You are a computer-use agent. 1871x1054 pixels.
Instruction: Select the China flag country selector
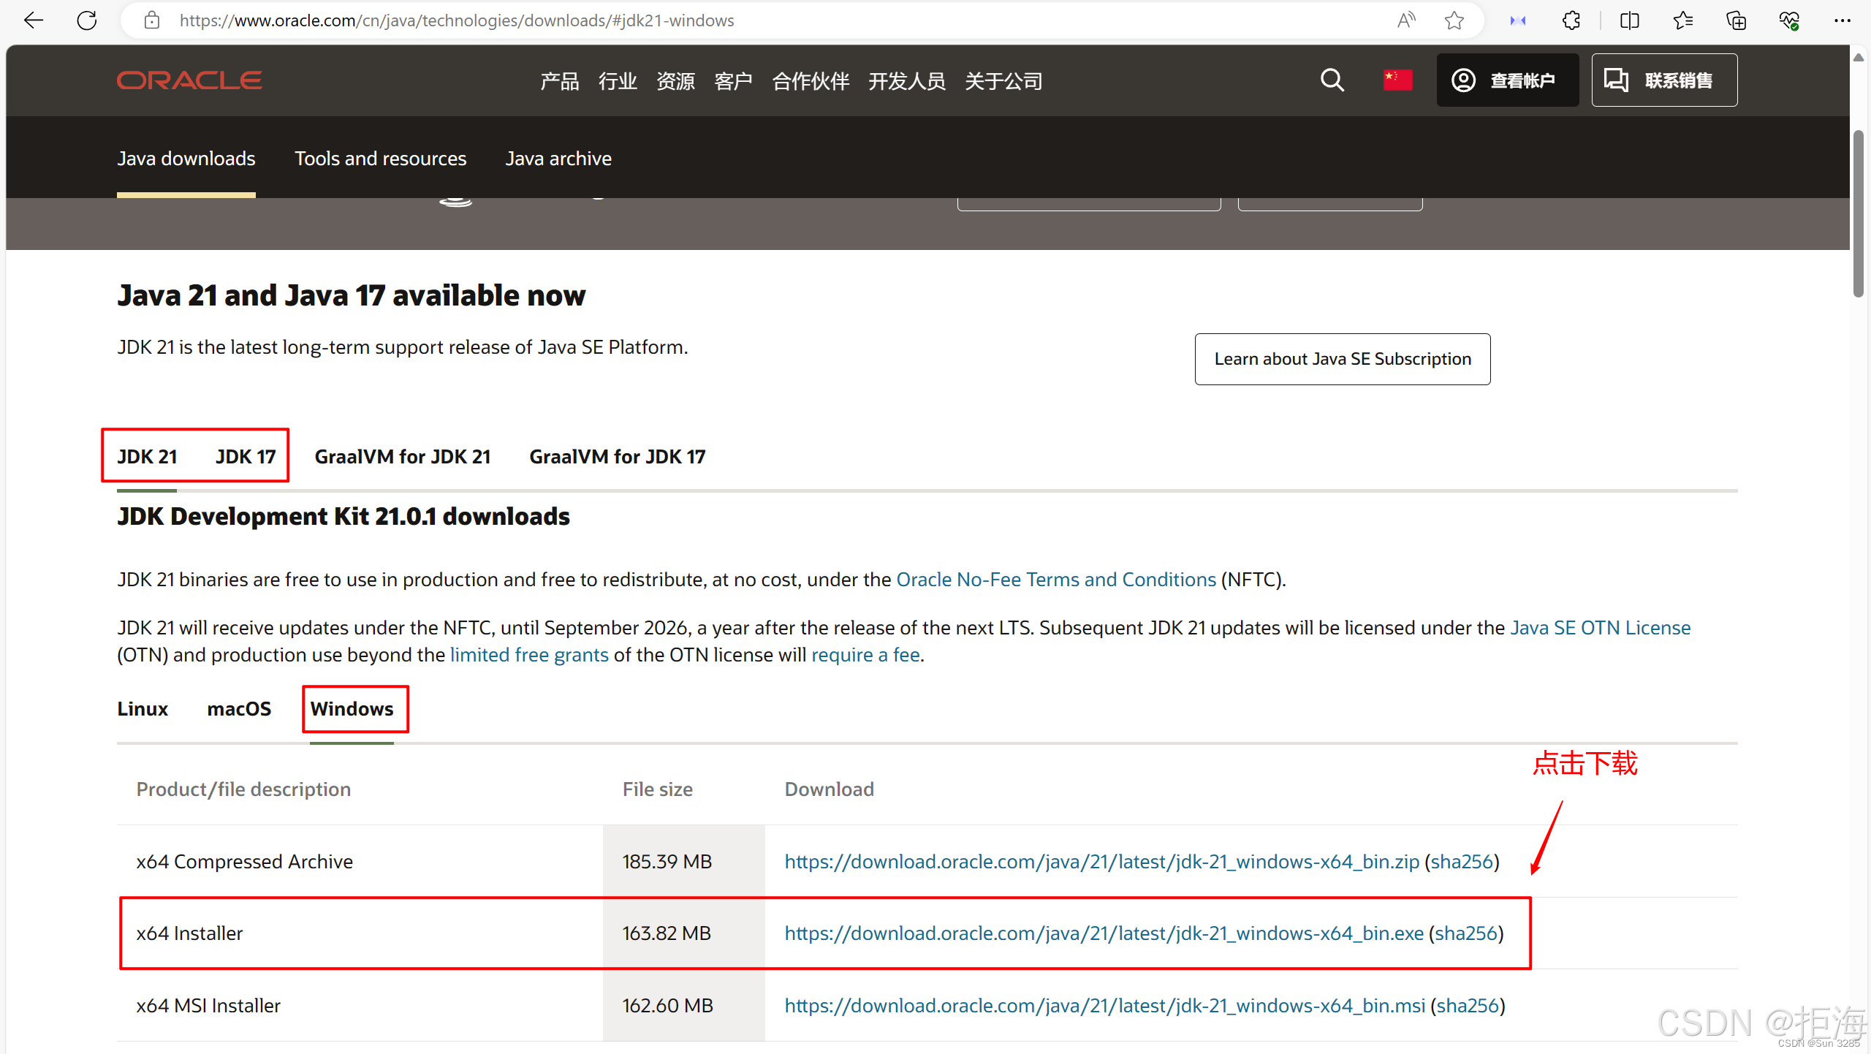tap(1397, 80)
